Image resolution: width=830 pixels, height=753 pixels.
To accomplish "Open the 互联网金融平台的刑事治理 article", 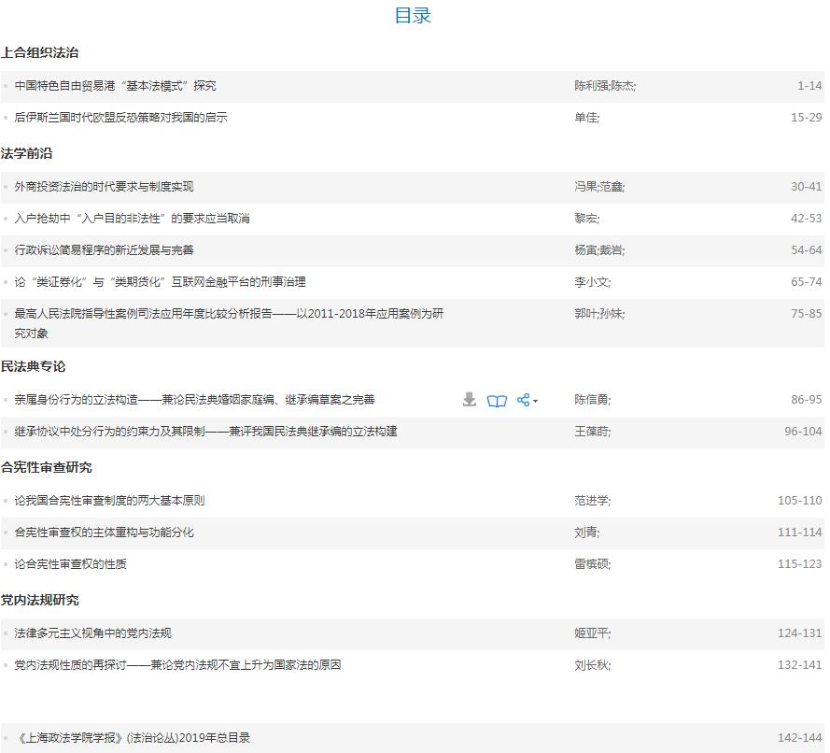I will pos(160,282).
